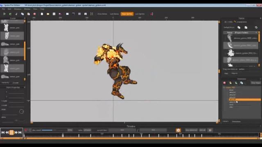Collapse the entity tree node in Animations
This screenshot has height=147, width=262.
tap(224, 87)
